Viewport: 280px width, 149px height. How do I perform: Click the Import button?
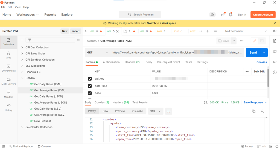75,31
